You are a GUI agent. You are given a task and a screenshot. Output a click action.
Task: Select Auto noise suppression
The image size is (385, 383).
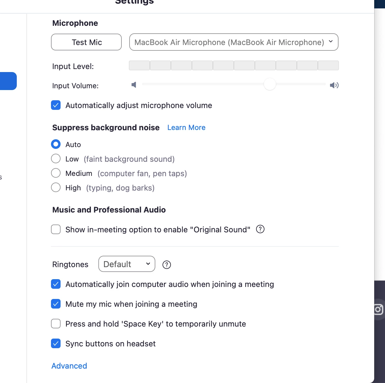[x=56, y=144]
